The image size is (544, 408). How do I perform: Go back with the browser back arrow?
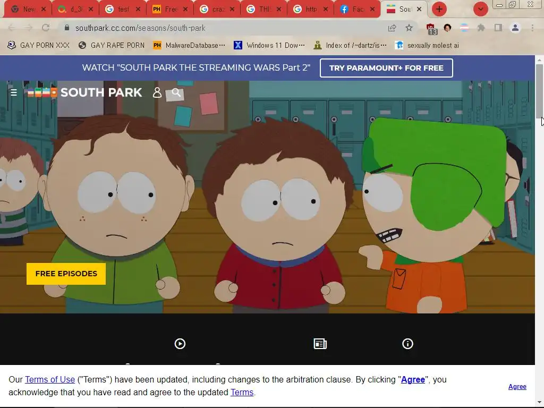coord(12,28)
